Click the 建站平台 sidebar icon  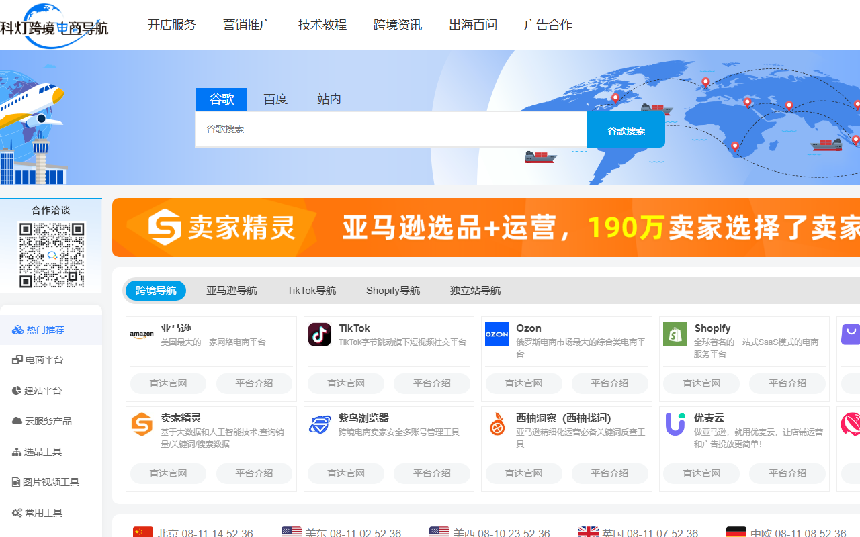pos(17,391)
